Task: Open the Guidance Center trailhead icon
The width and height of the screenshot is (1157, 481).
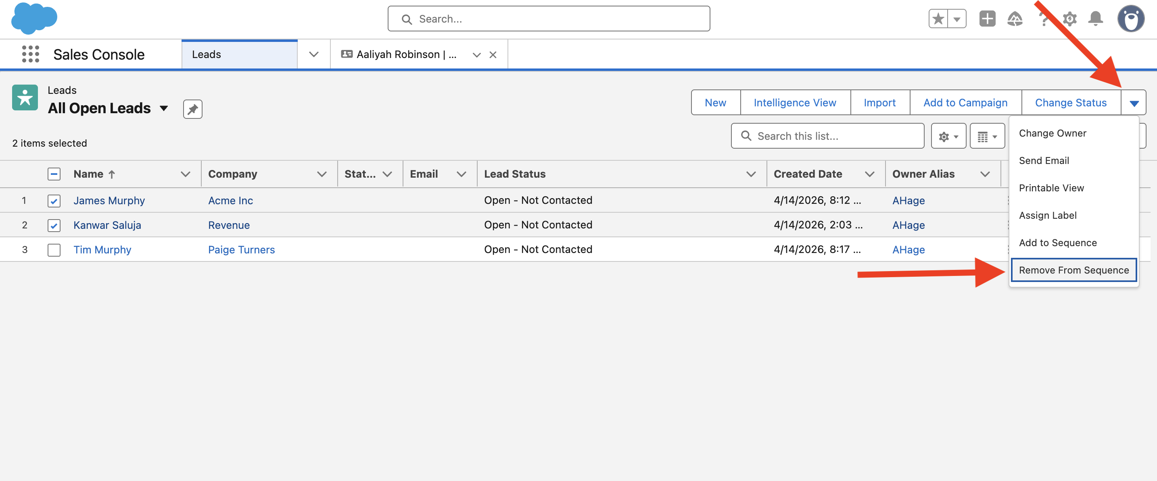Action: point(1015,19)
